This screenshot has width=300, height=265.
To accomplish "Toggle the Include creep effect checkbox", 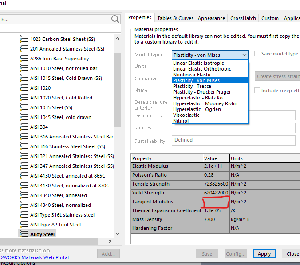I will 257,91.
